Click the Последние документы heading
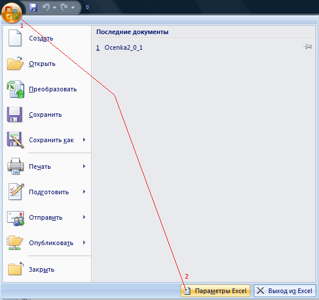The image size is (319, 300). click(x=132, y=32)
